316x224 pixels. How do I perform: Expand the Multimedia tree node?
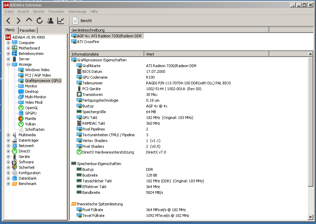(8, 135)
